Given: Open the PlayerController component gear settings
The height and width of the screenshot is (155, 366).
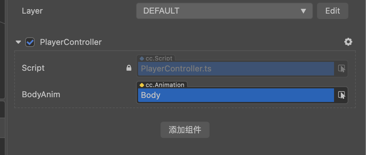Looking at the screenshot, I should tap(348, 42).
